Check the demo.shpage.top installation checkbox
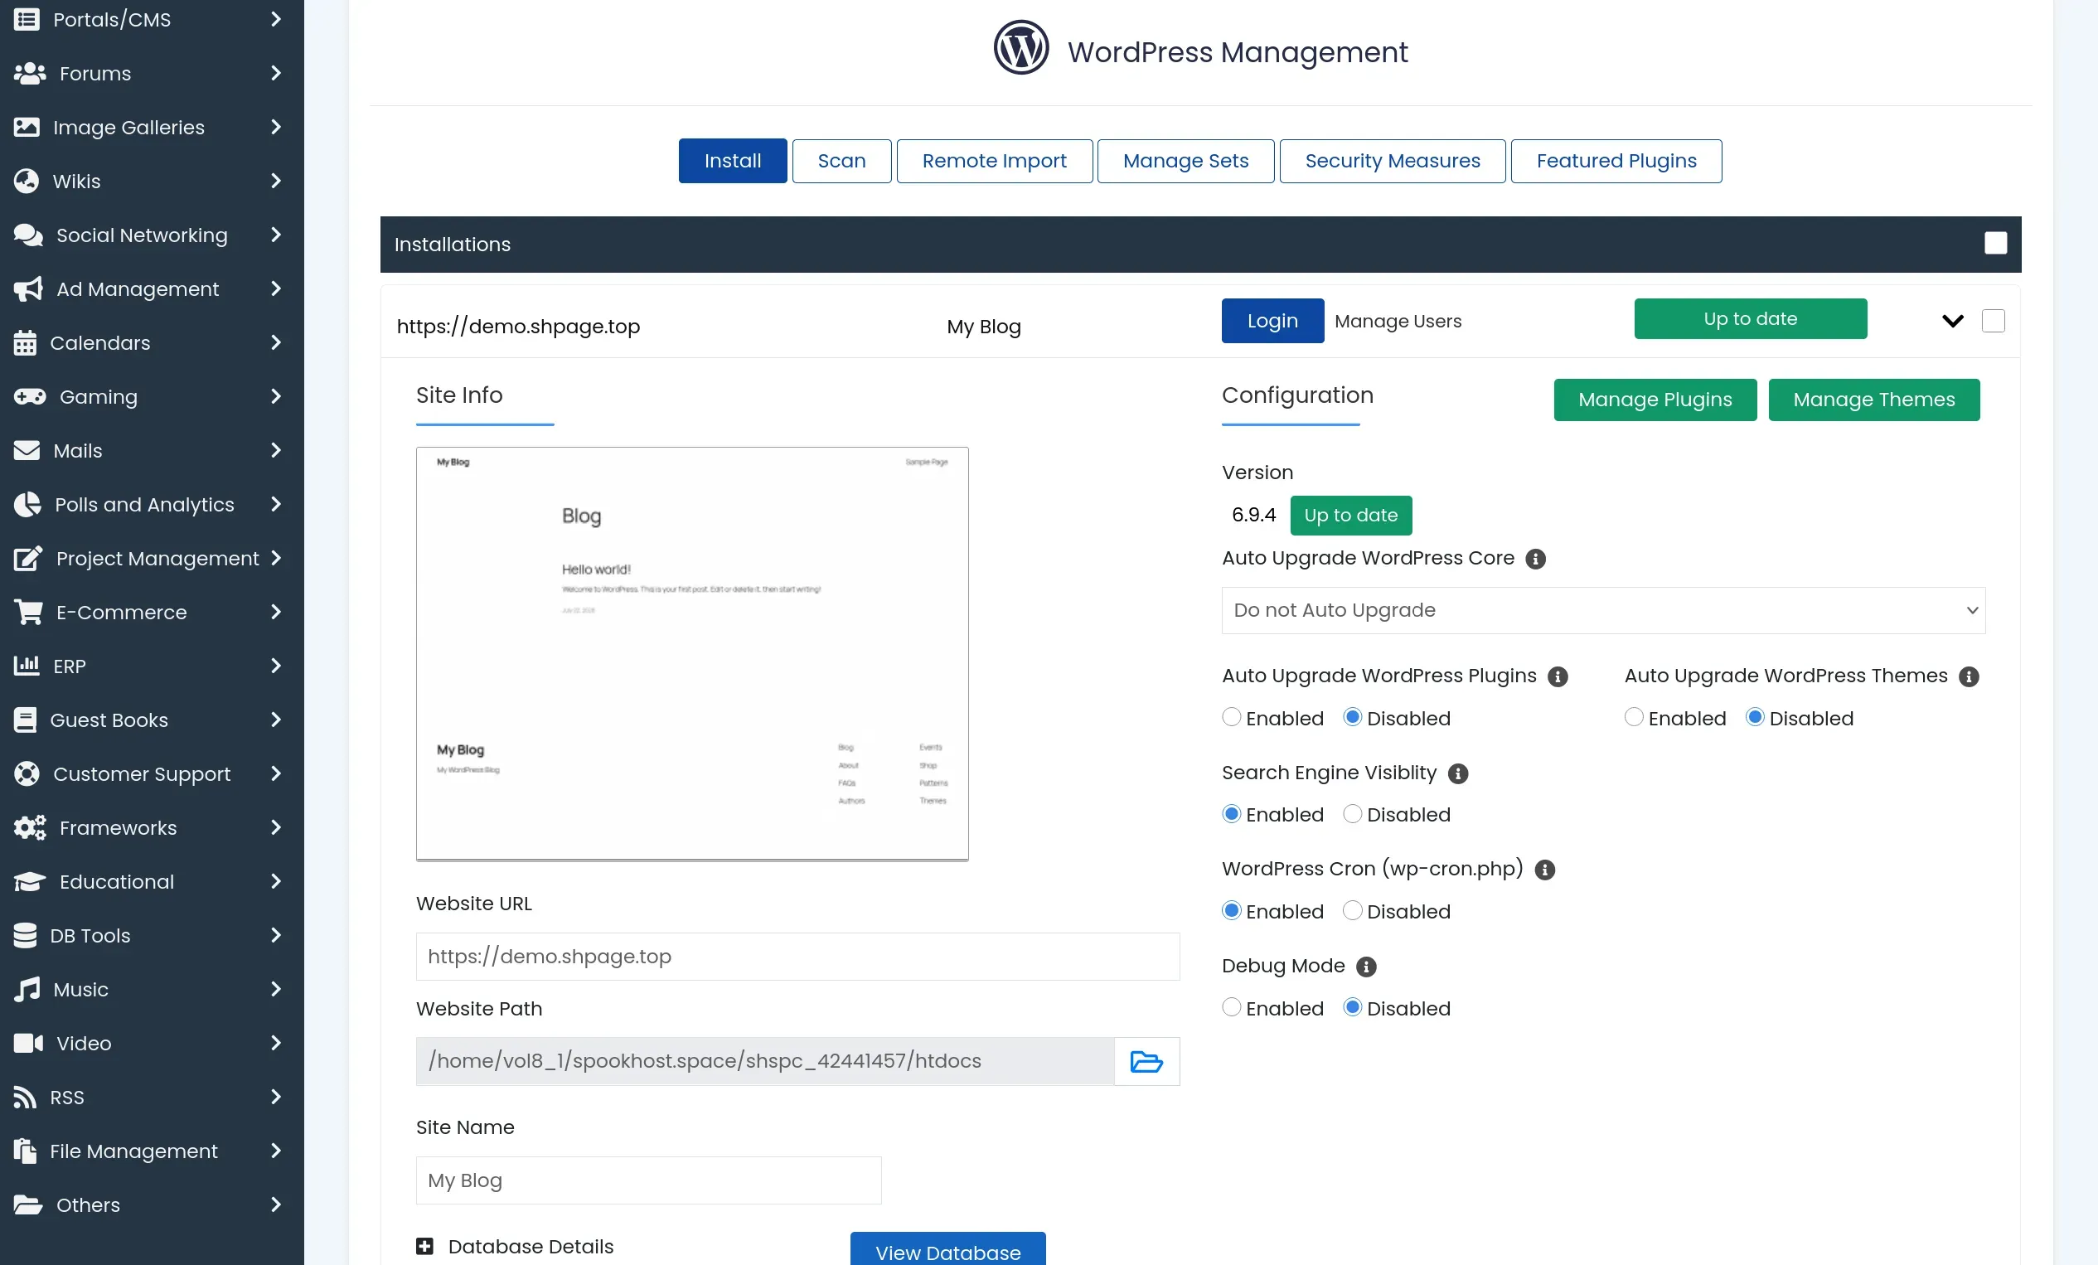The height and width of the screenshot is (1265, 2098). click(1993, 321)
